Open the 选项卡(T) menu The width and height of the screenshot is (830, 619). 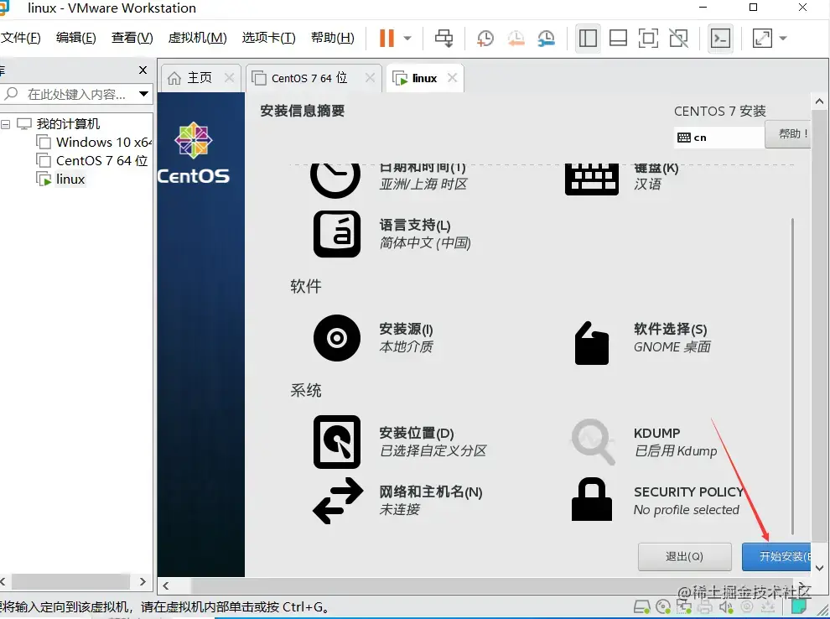coord(268,38)
